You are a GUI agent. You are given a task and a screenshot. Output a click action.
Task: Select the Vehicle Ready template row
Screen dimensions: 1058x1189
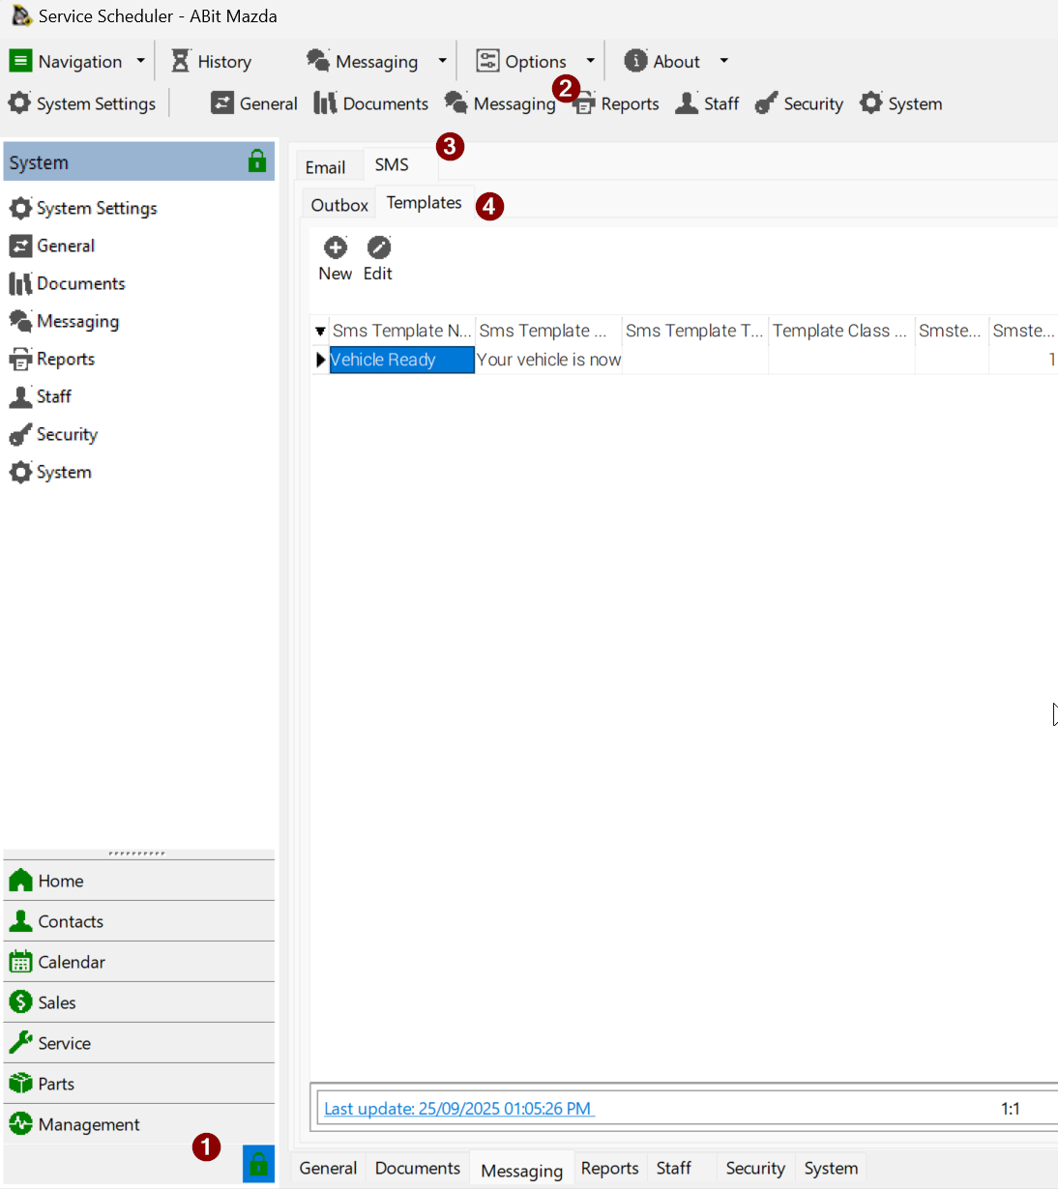[401, 360]
